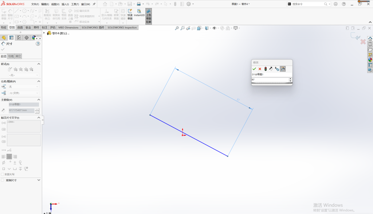
Task: Enable the 双制尺寸 (dual dimension) checkbox
Action: [3, 180]
